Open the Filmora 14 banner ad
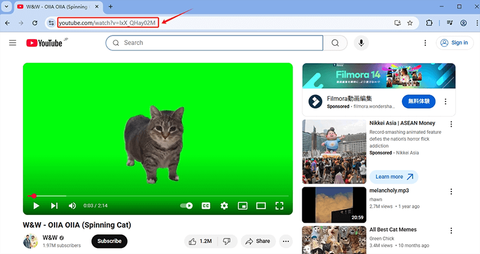The height and width of the screenshot is (254, 480). [x=379, y=76]
